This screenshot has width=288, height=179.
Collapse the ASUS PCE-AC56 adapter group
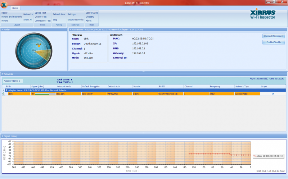[x=6, y=90]
